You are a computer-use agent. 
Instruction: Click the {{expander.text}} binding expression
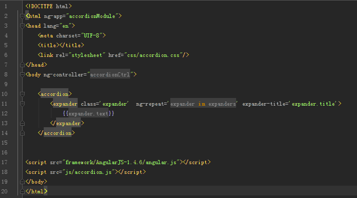click(88, 113)
